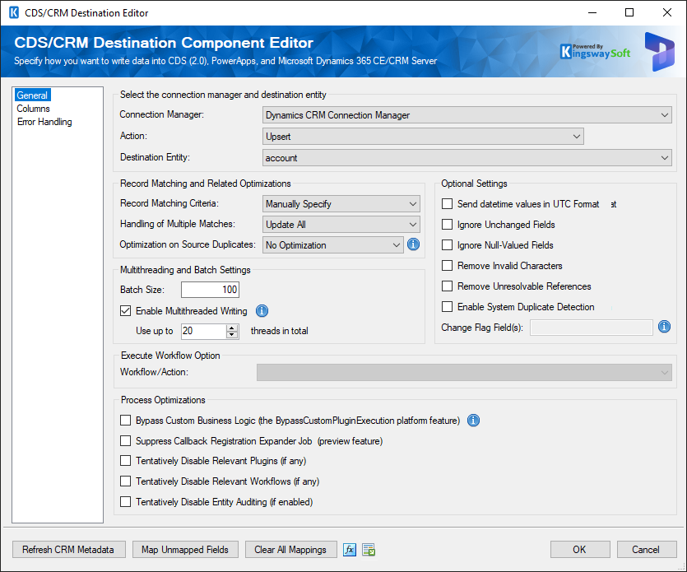Open the Action dropdown showing Upsert
Screen dimensions: 687x572
click(x=423, y=137)
